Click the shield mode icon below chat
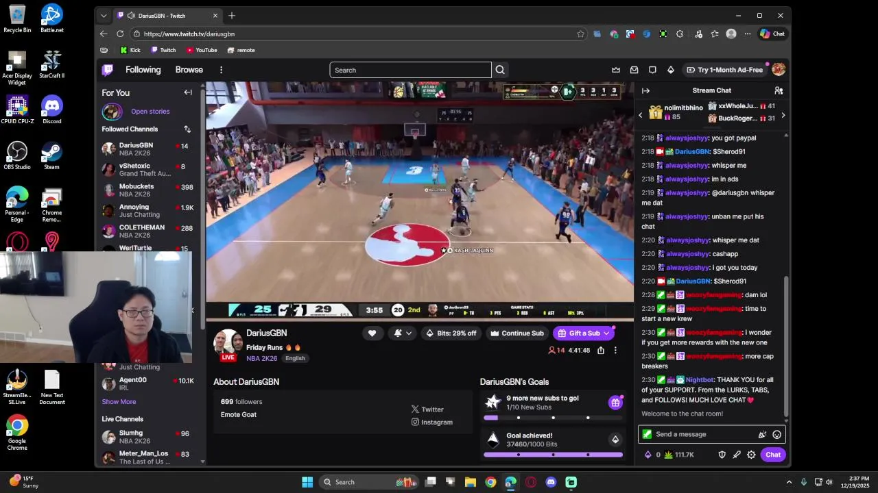 point(722,455)
